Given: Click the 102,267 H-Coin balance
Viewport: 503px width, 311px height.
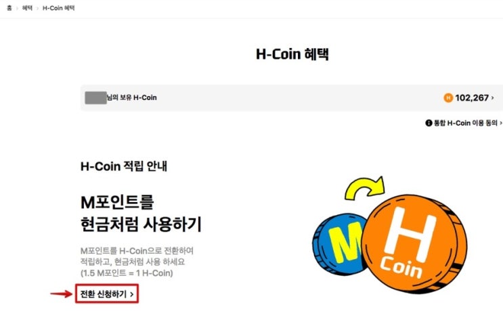Looking at the screenshot, I should point(472,97).
